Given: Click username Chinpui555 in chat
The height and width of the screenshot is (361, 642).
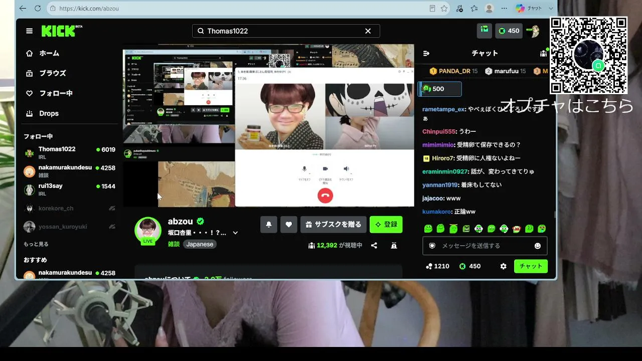Looking at the screenshot, I should point(439,131).
